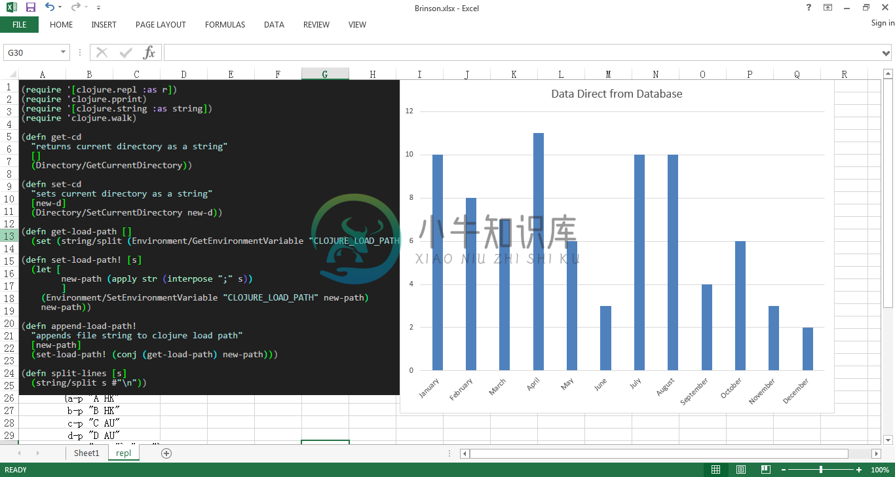The height and width of the screenshot is (477, 895).
Task: Switch to Page Break Preview
Action: [765, 469]
